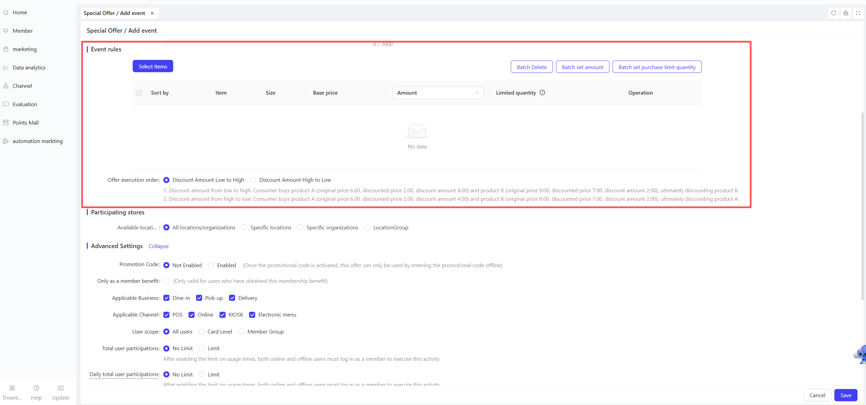Open the Amount dropdown in table header
Viewport: 866px width, 405px height.
click(x=438, y=93)
